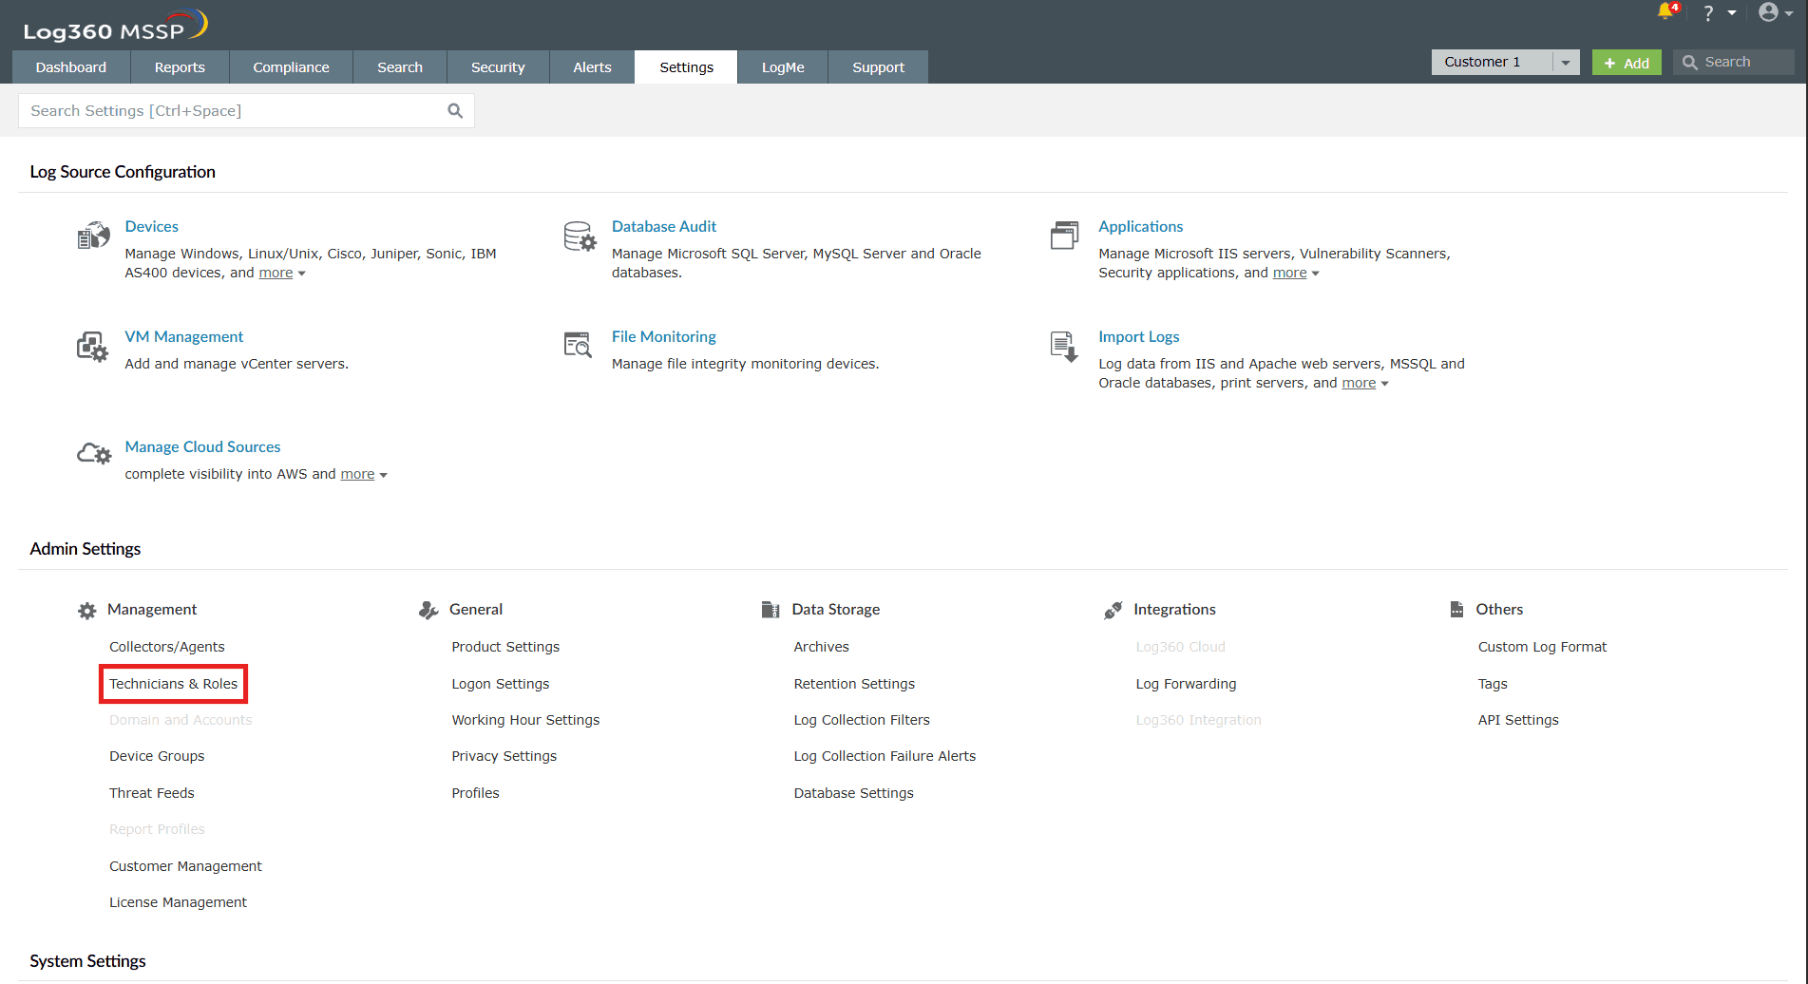This screenshot has height=984, width=1808.
Task: Open Customer Management
Action: 185,866
